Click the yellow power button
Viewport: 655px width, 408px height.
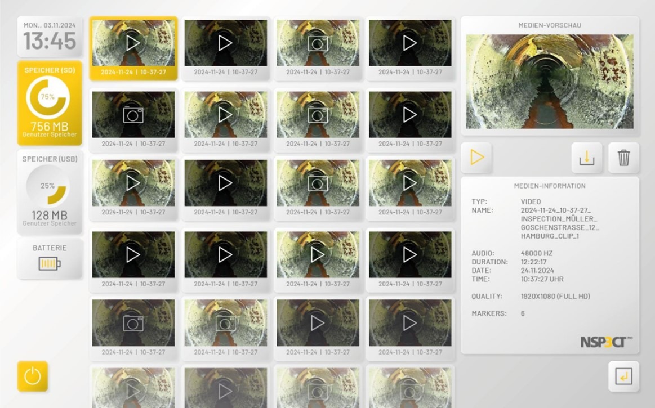[x=32, y=376]
